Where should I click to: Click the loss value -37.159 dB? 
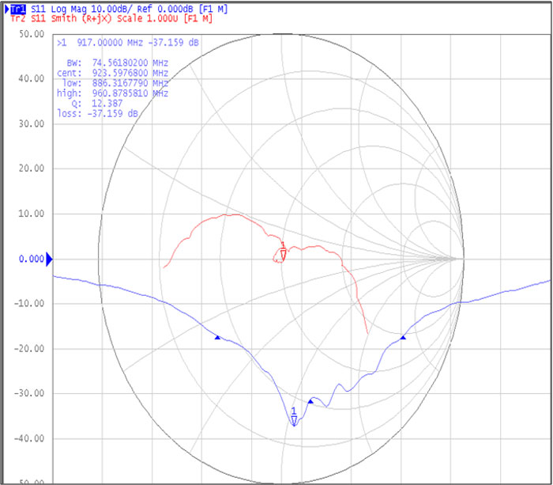(x=112, y=114)
